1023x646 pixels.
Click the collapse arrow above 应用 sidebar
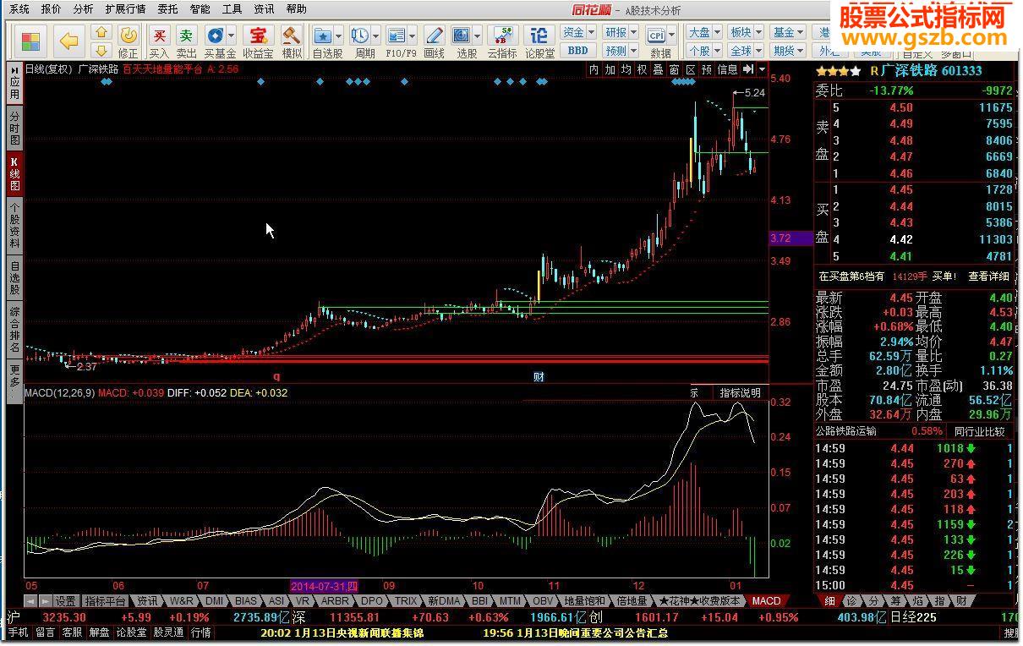click(15, 69)
